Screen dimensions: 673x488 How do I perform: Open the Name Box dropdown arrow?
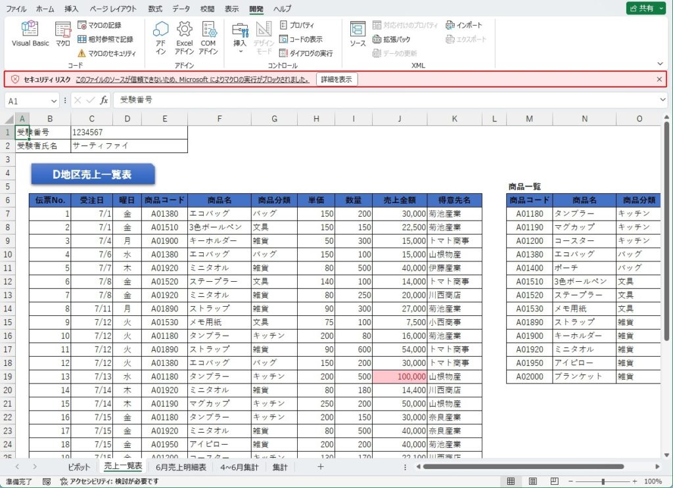coord(54,101)
